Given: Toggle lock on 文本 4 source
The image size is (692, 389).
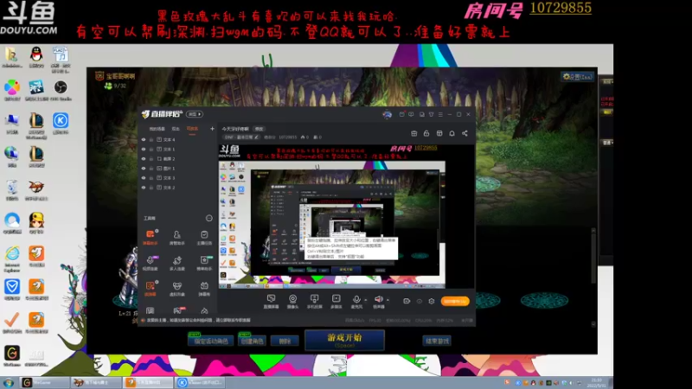Looking at the screenshot, I should point(151,139).
